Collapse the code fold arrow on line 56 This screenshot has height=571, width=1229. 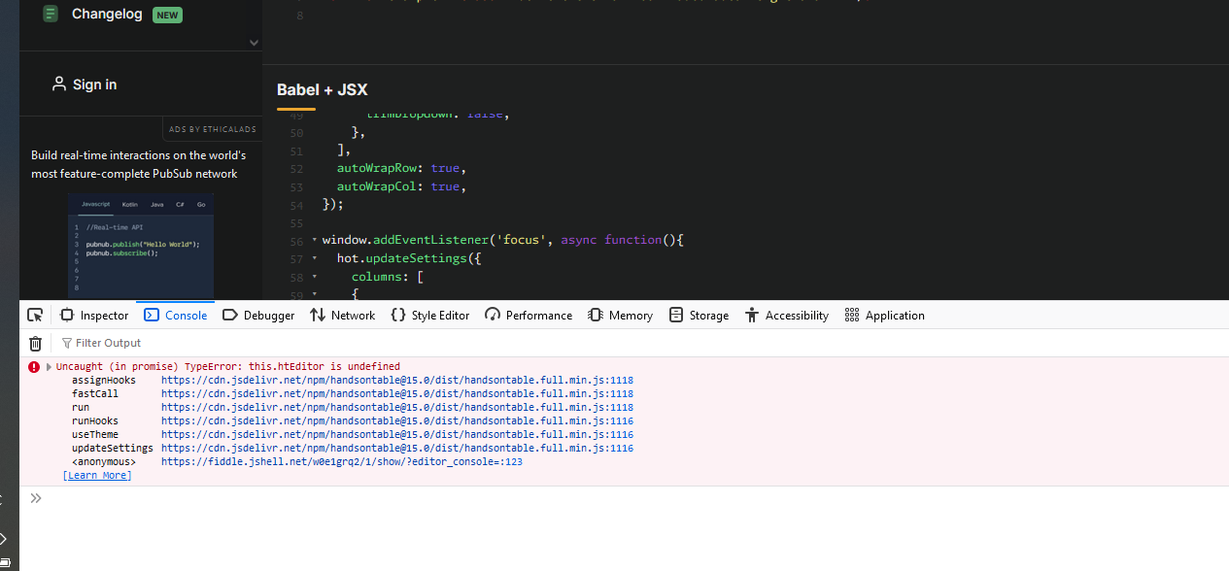click(314, 240)
